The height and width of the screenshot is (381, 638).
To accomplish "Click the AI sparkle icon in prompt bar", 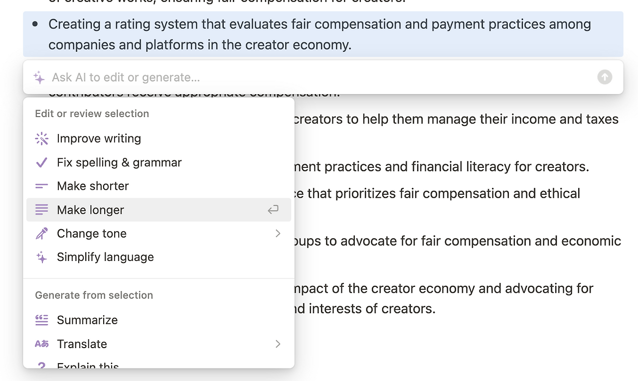I will click(x=39, y=77).
